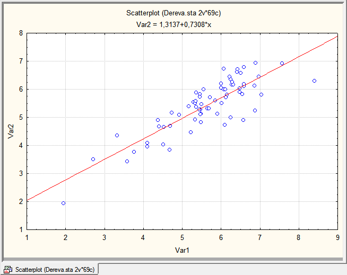Click the lowest data point near Var1=2
This screenshot has width=347, height=275.
64,203
